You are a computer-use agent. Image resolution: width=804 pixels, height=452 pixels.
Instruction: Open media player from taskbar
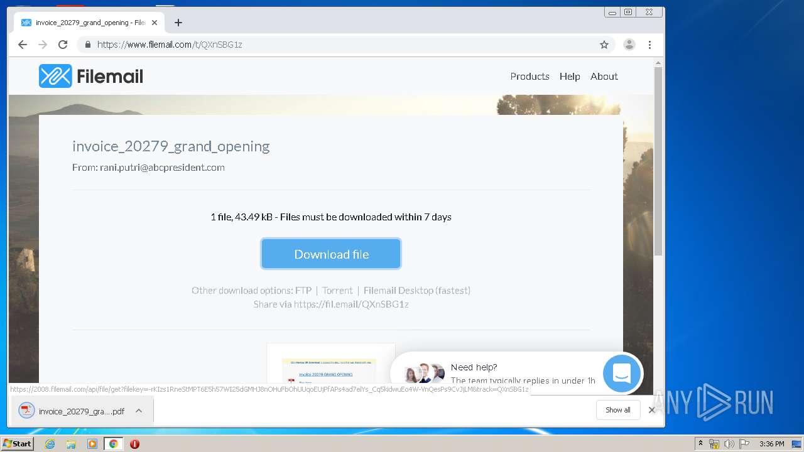[x=92, y=444]
